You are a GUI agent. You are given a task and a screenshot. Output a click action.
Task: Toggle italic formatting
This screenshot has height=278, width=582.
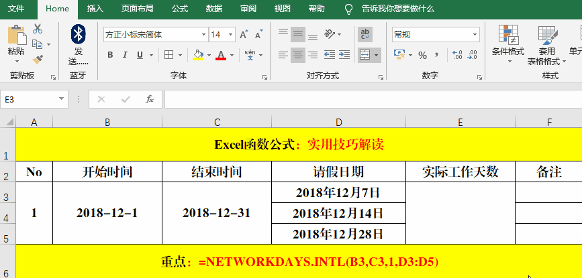pyautogui.click(x=125, y=55)
